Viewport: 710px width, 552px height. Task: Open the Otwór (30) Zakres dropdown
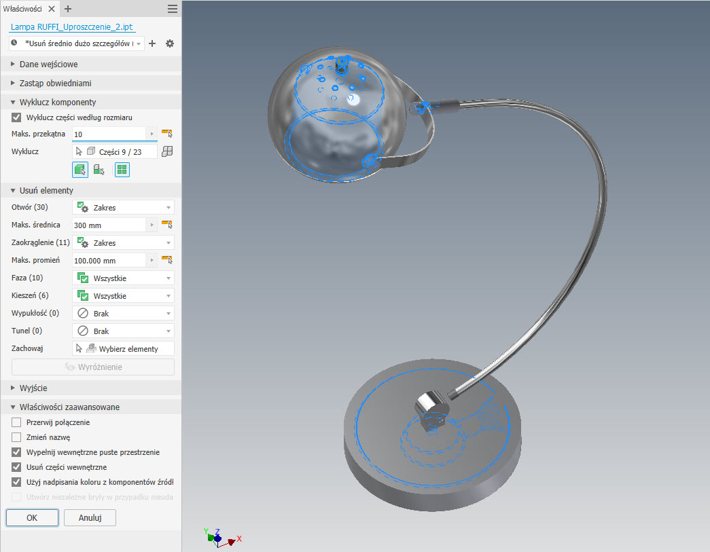[123, 207]
